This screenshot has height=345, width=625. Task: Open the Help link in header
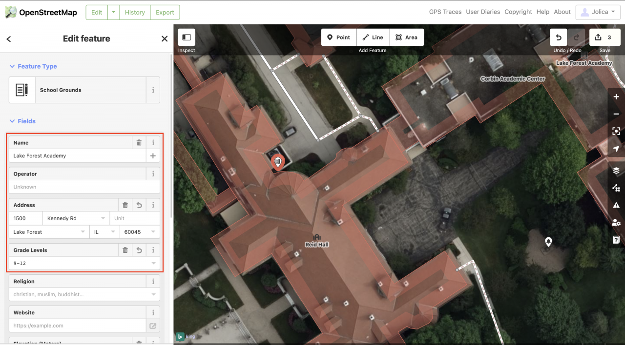543,12
